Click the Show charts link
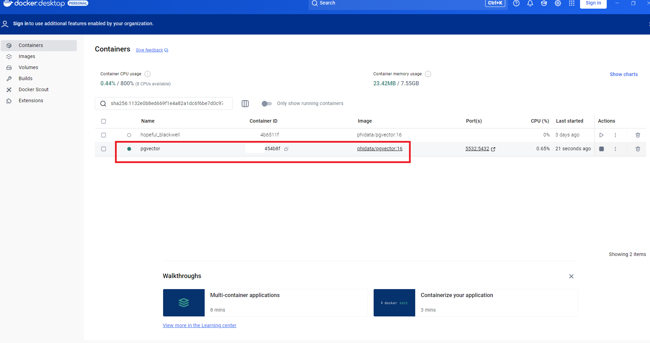650x343 pixels. click(623, 74)
